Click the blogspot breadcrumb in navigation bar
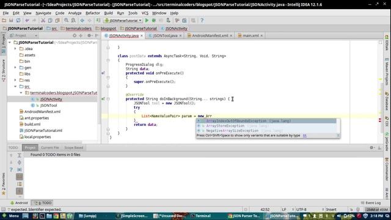The image size is (391, 220). click(106, 29)
